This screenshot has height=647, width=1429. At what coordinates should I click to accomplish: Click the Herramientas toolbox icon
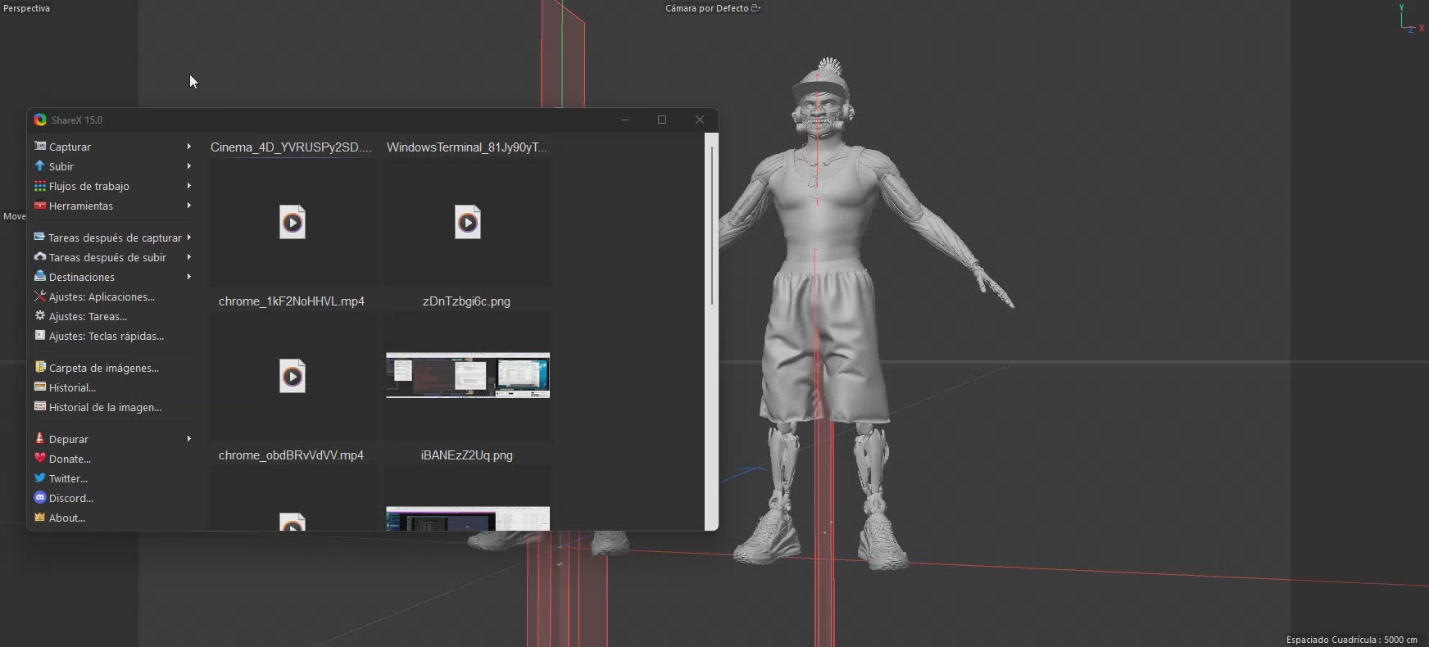[x=39, y=206]
